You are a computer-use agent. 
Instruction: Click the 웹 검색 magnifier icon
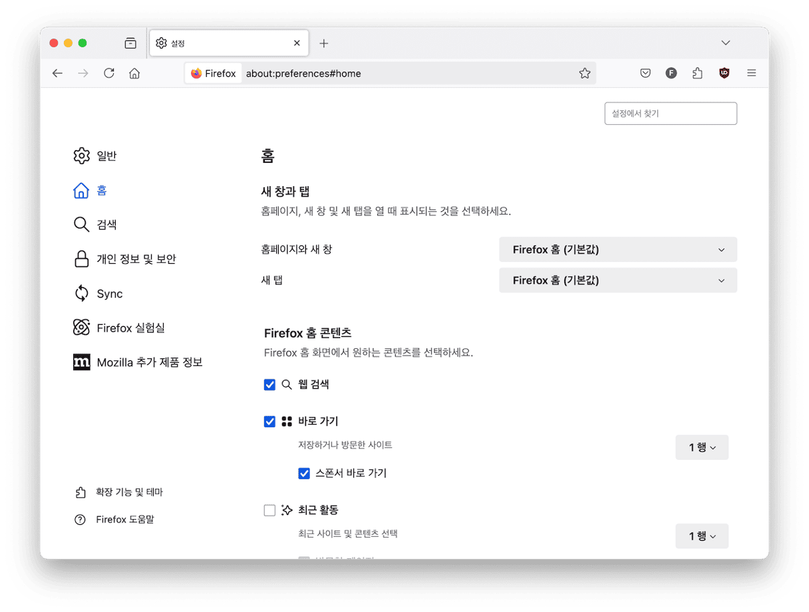coord(287,385)
